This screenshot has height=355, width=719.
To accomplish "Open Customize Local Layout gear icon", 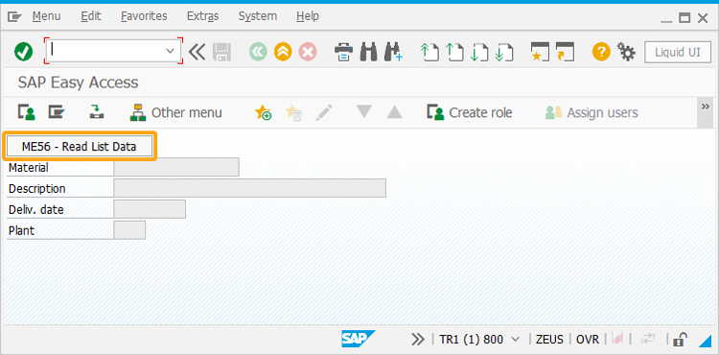I will pyautogui.click(x=626, y=52).
